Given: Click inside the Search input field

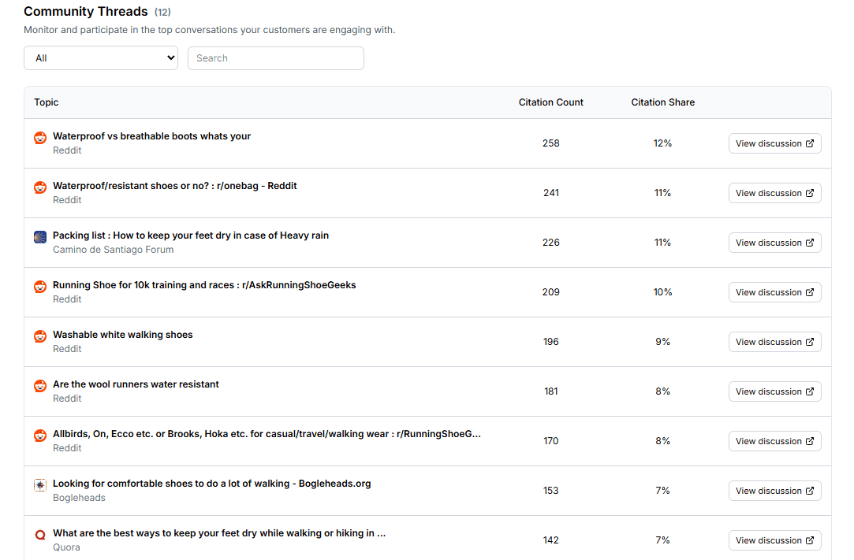Looking at the screenshot, I should (275, 57).
